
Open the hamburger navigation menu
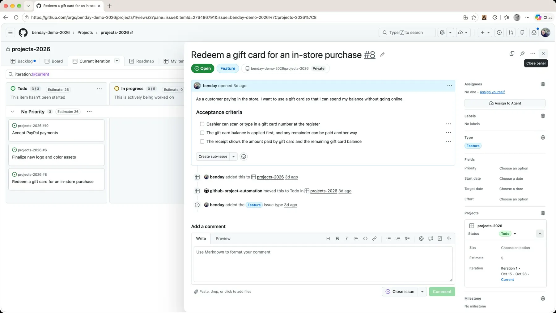11,32
